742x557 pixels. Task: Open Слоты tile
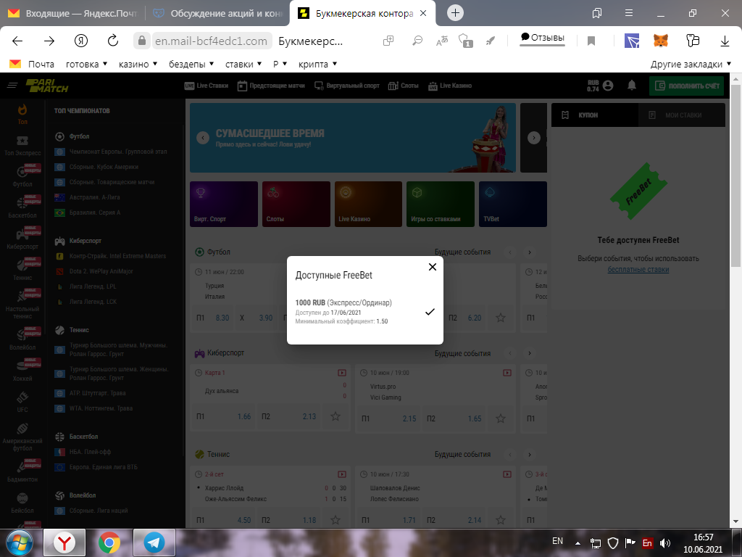pyautogui.click(x=296, y=204)
